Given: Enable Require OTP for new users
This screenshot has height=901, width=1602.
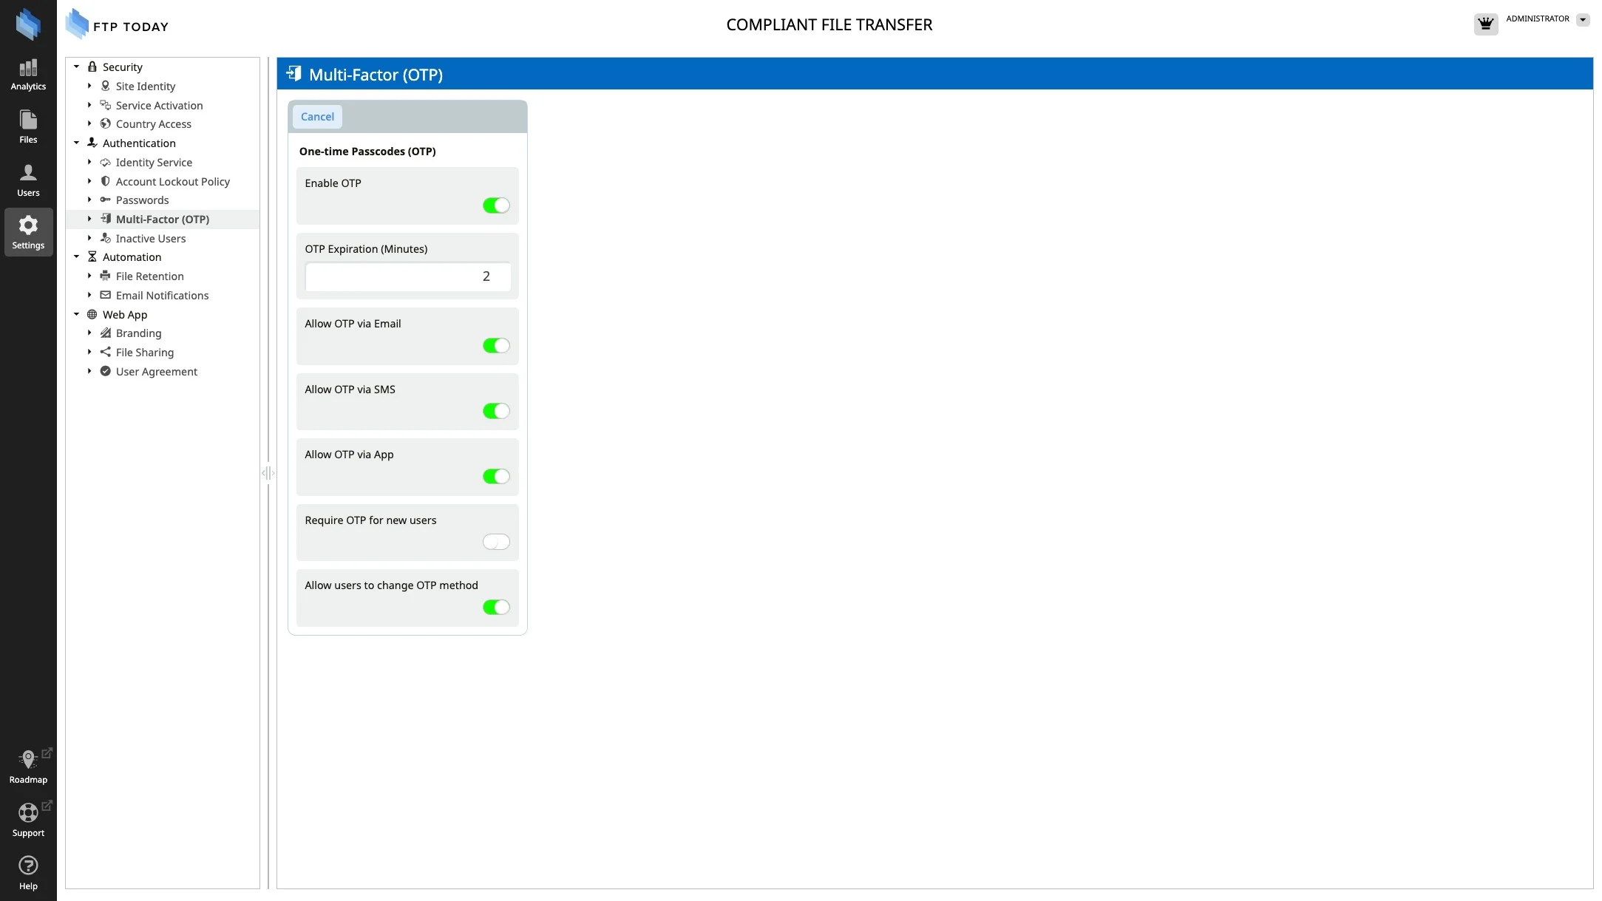Looking at the screenshot, I should pos(496,542).
